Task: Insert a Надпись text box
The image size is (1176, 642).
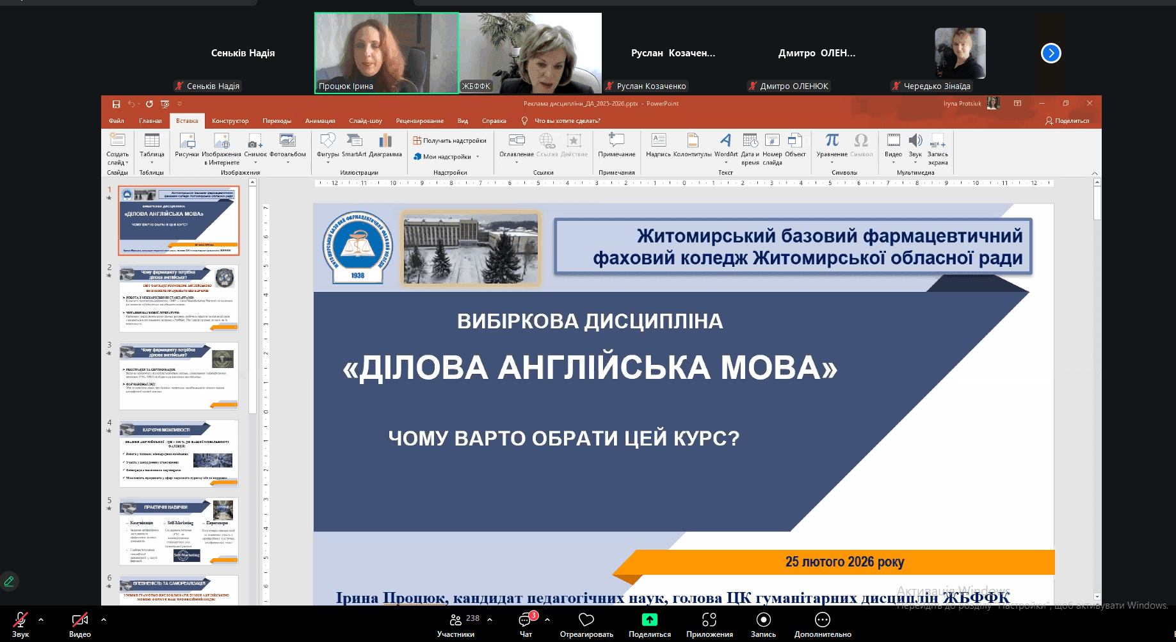Action: point(658,145)
